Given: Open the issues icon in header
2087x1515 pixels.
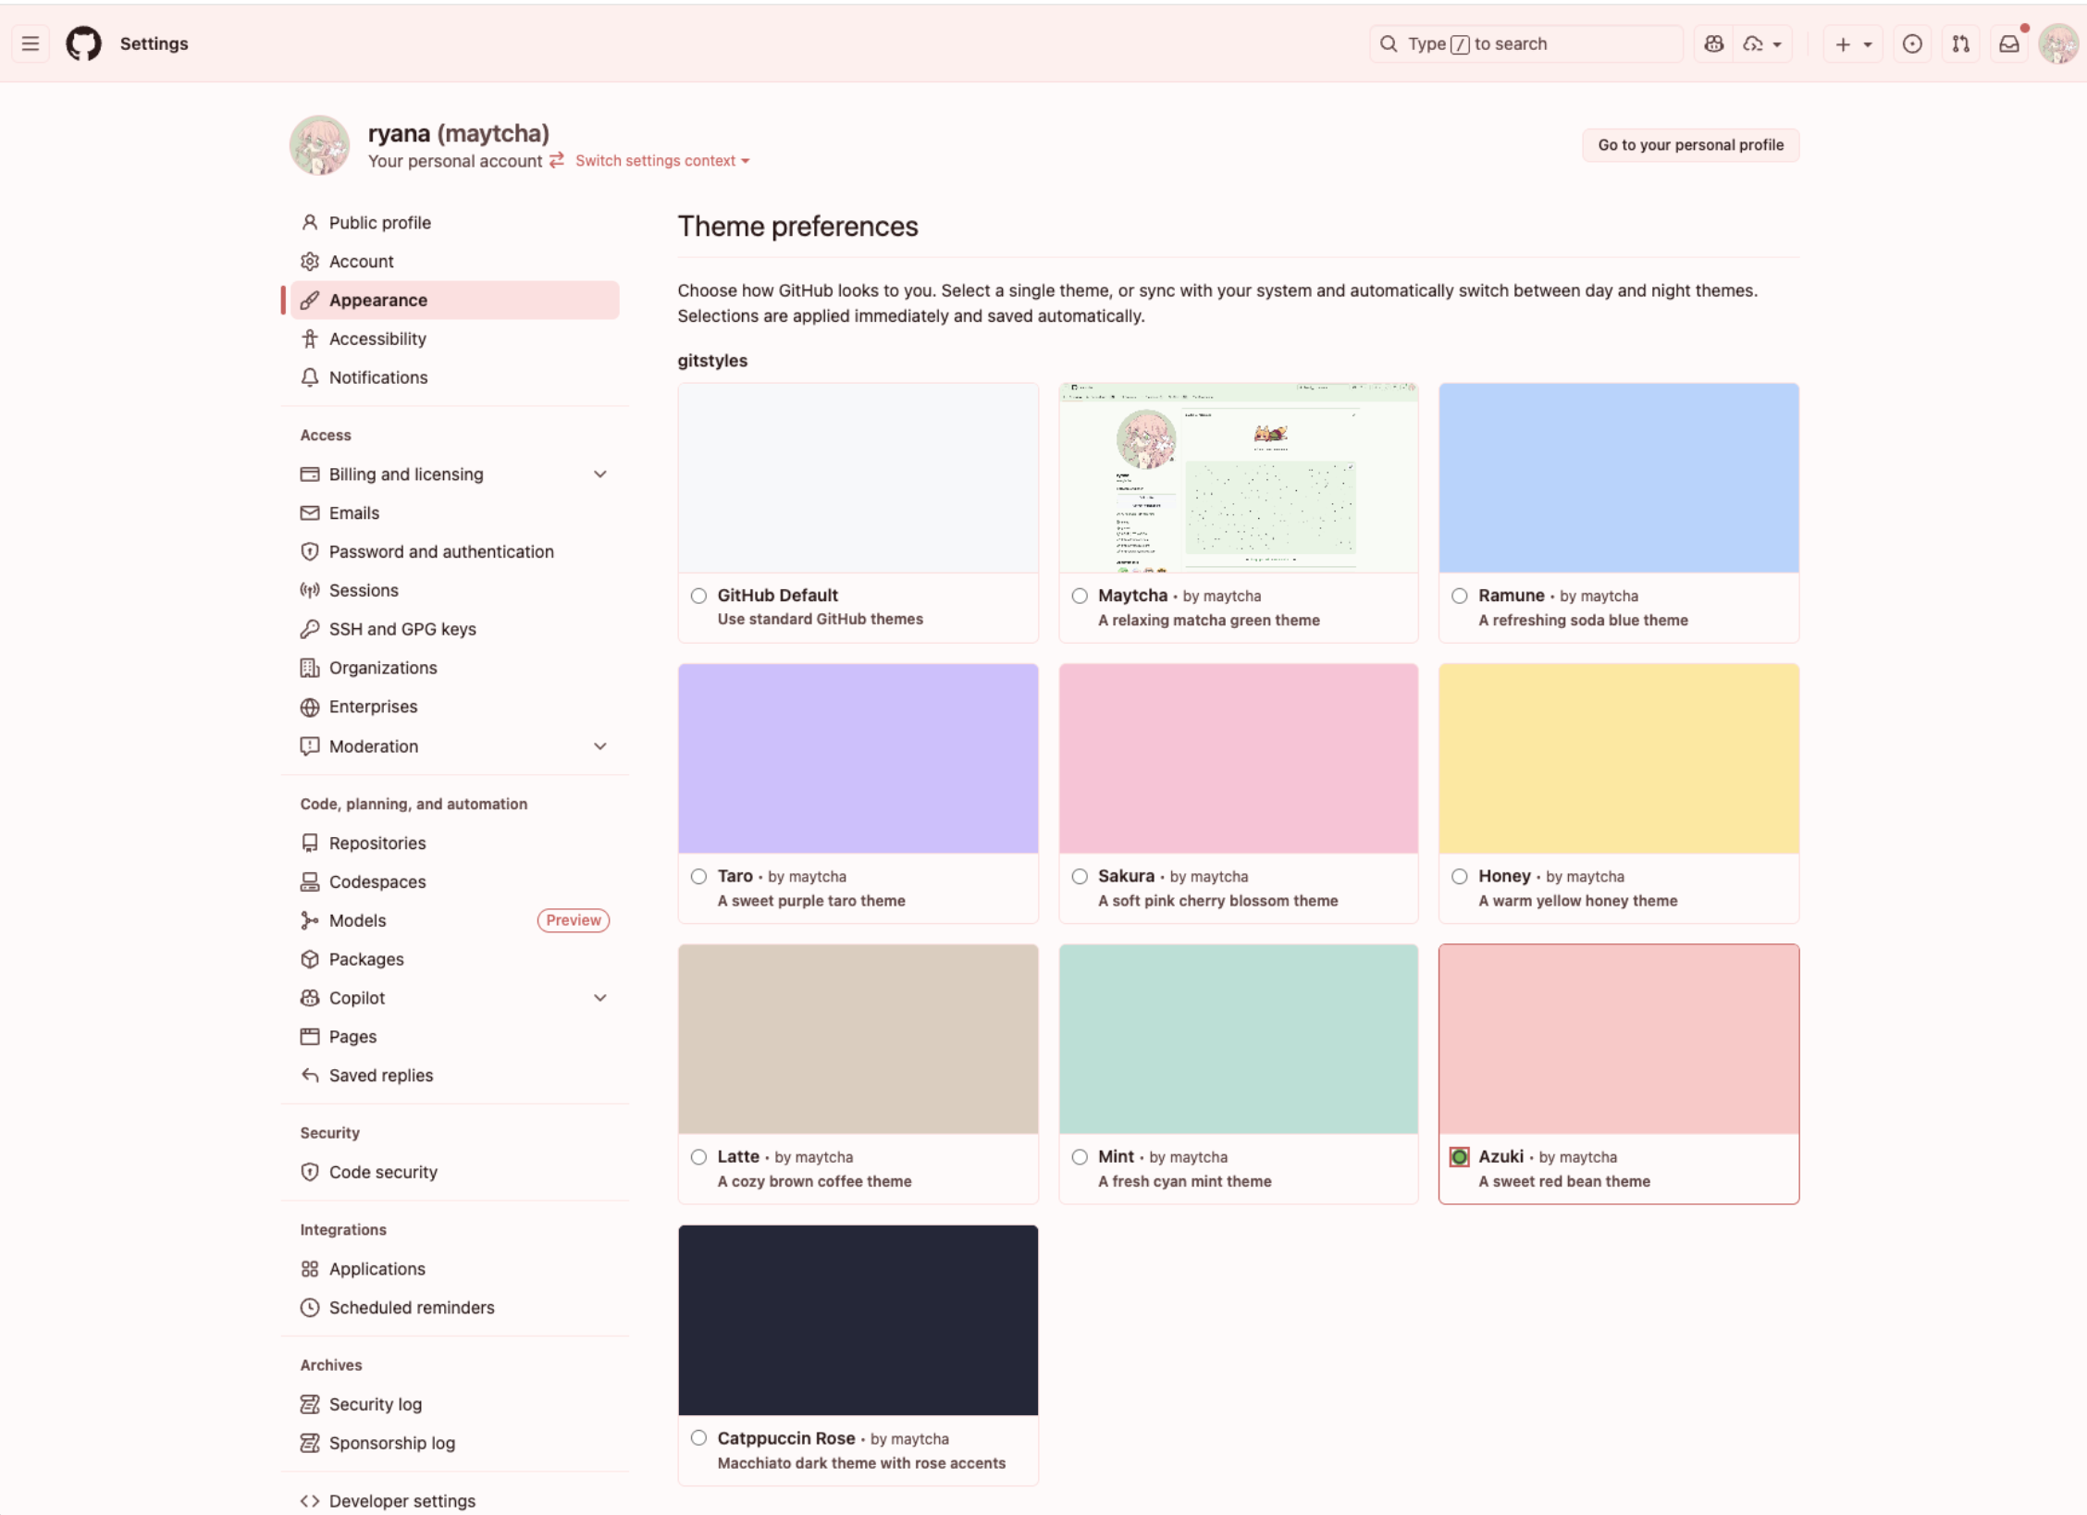Looking at the screenshot, I should point(1912,43).
